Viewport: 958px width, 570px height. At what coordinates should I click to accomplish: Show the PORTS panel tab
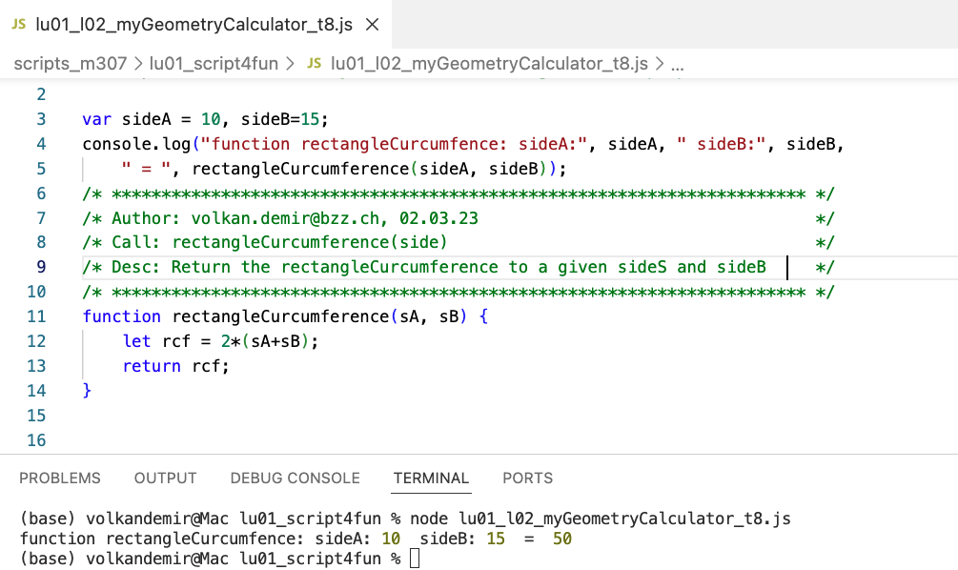point(527,478)
